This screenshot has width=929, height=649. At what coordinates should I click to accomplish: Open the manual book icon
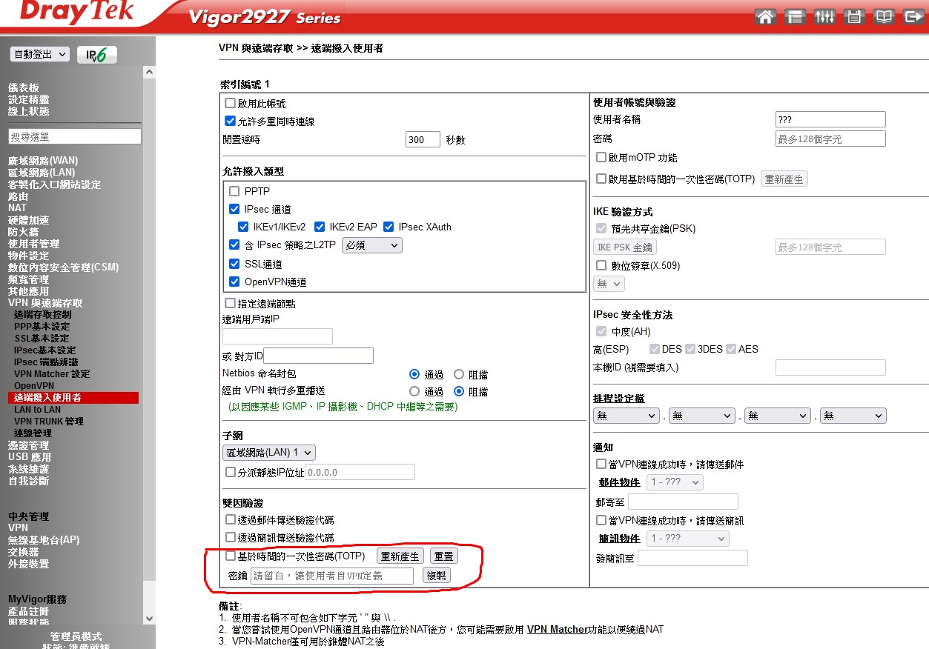(x=883, y=17)
